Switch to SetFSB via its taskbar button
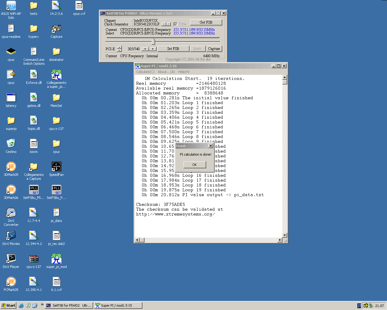This screenshot has height=310, width=387. [x=69, y=306]
